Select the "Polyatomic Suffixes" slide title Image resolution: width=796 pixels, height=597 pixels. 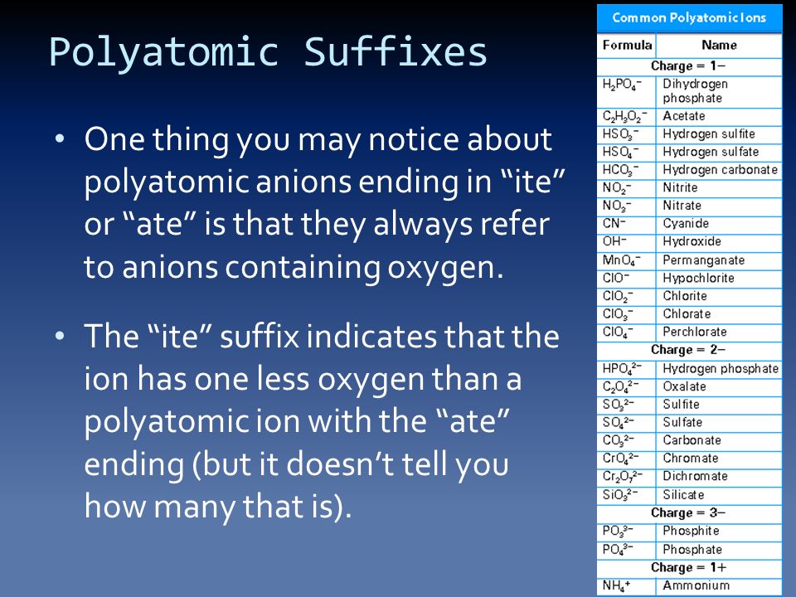click(x=268, y=53)
